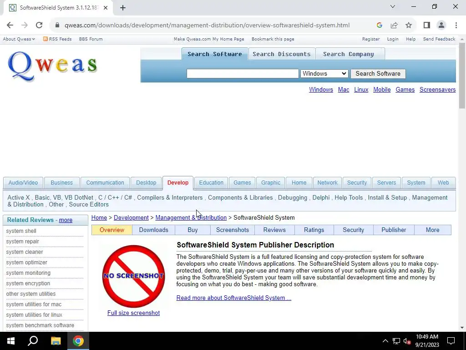This screenshot has height=350, width=466.
Task: Select the Audio/Video category tab
Action: 23,183
